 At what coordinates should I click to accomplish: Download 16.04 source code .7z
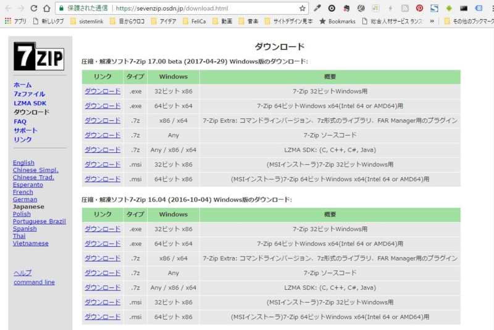103,273
